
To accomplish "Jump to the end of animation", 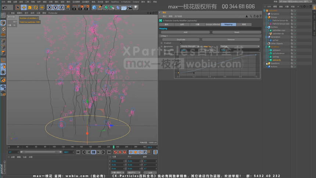I will click(109, 152).
